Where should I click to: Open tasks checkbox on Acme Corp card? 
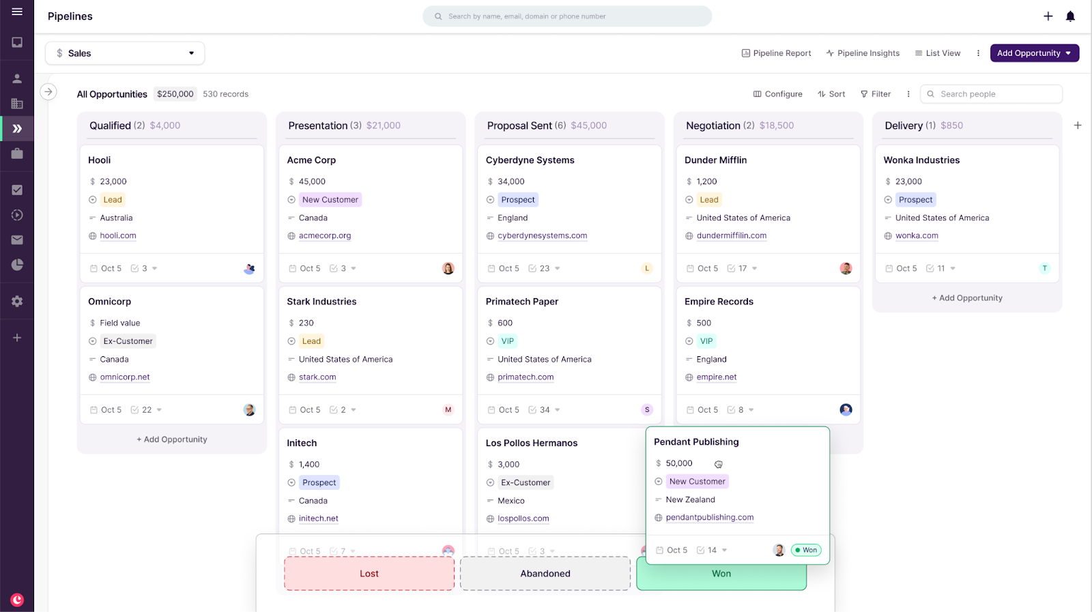coord(334,269)
